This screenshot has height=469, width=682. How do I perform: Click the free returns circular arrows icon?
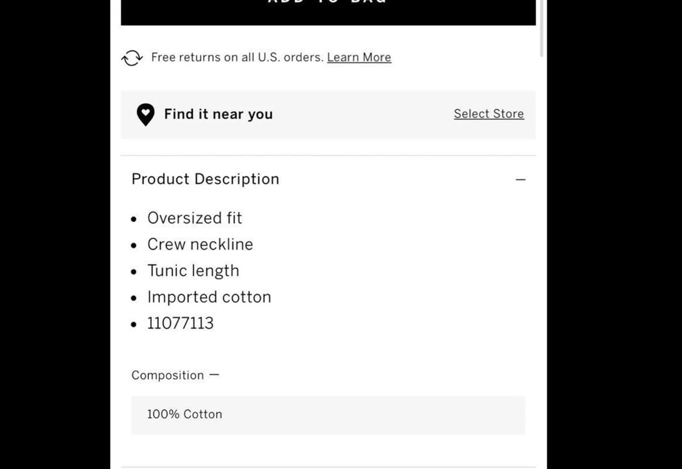[132, 58]
